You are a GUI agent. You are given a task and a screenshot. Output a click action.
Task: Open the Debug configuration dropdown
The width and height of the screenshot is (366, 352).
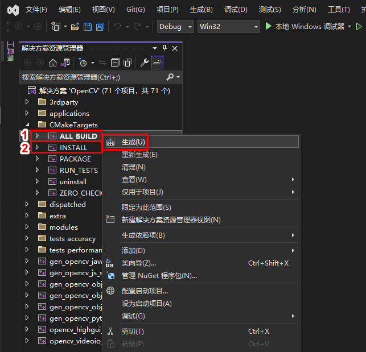(x=175, y=26)
